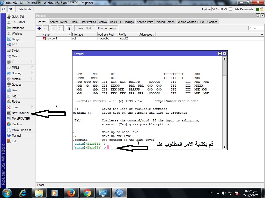The image size is (265, 198).
Task: Launch Firefox from the taskbar
Action: point(71,193)
